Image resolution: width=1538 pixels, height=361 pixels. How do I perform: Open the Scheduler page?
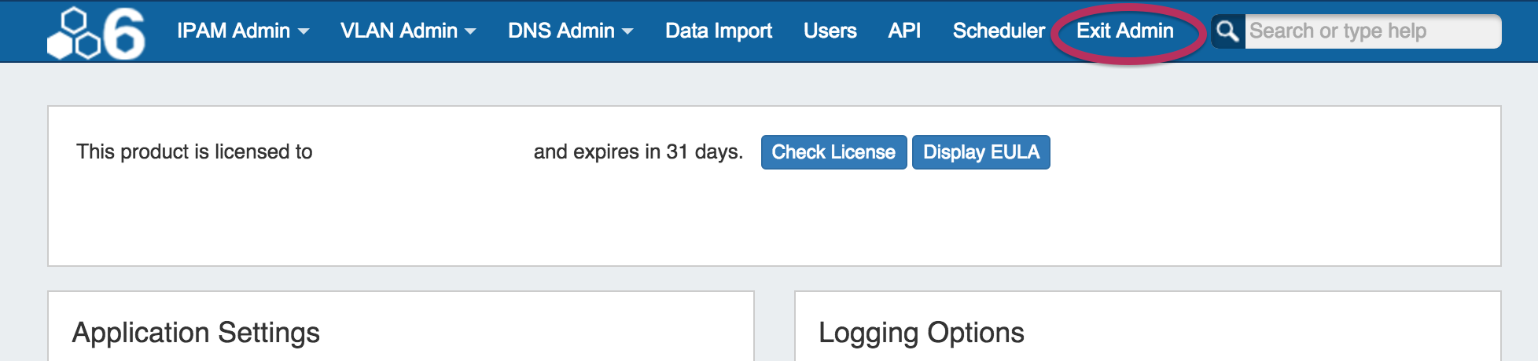999,31
